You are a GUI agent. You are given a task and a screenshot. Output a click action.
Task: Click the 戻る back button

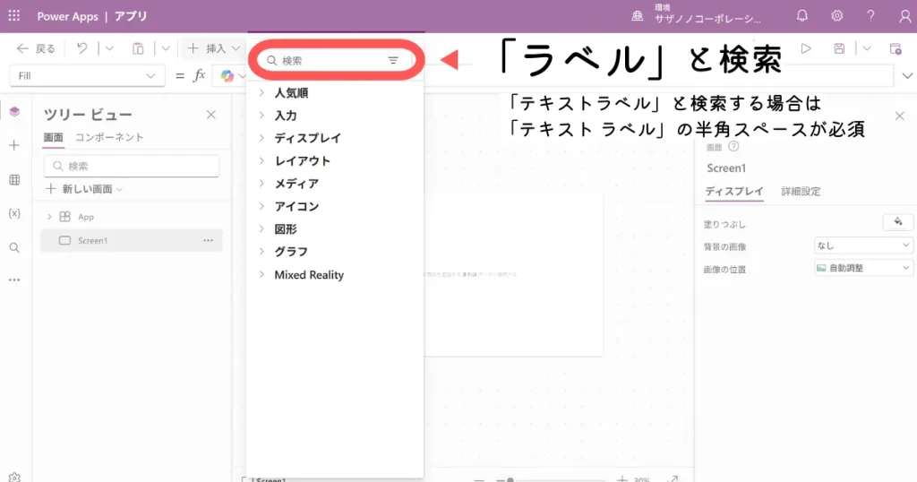click(37, 48)
